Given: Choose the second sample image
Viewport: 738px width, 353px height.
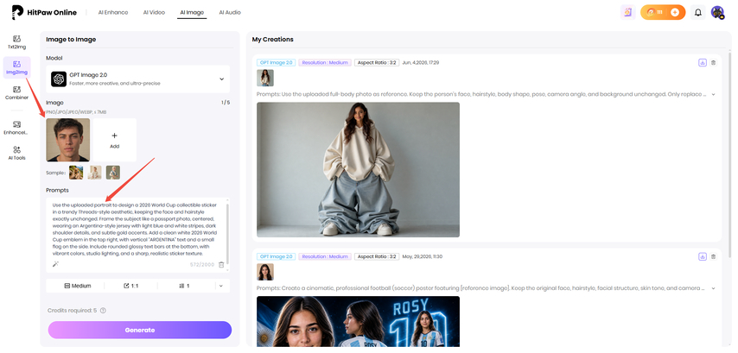Looking at the screenshot, I should click(x=94, y=173).
